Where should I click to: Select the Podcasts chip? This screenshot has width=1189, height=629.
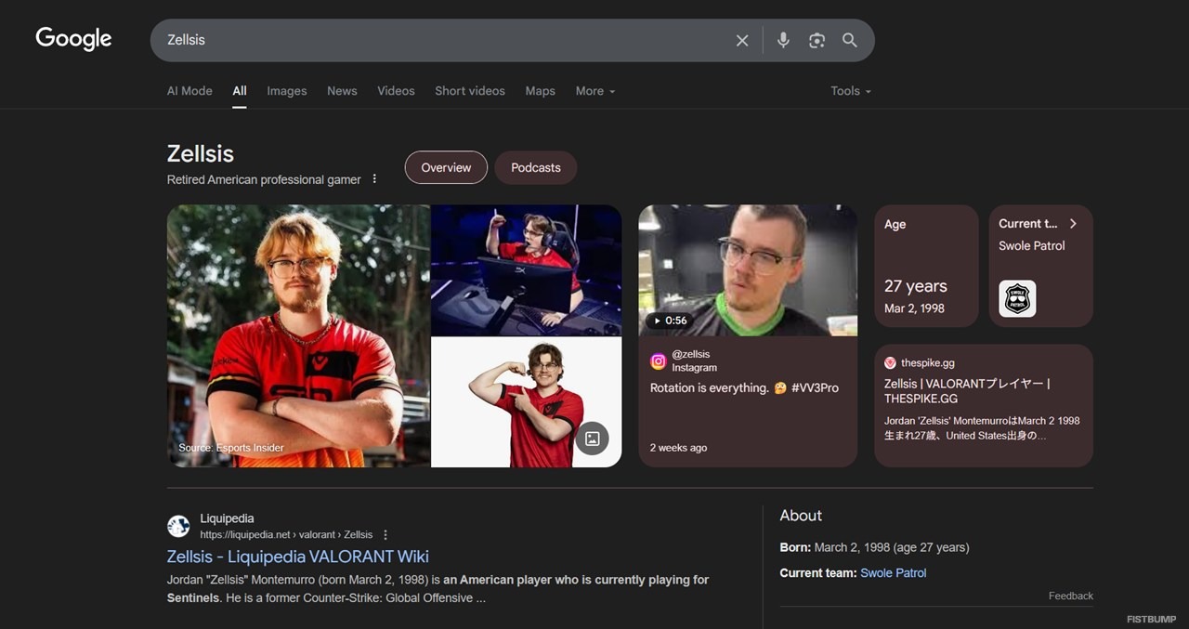[x=536, y=167]
